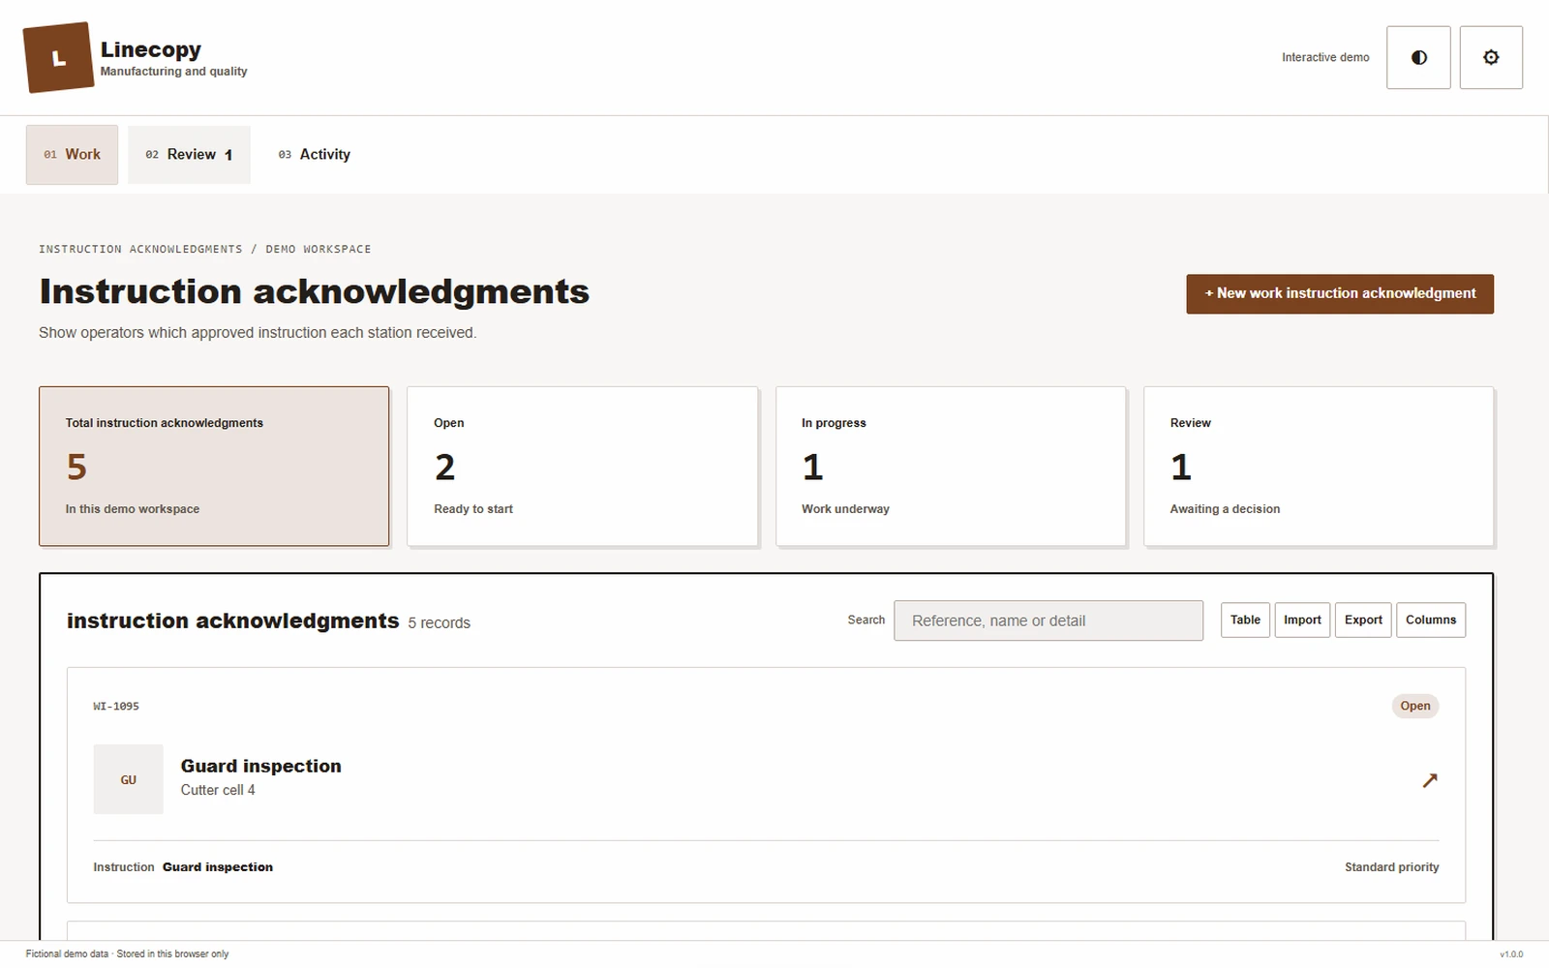
Task: Click the Export button
Action: (1363, 620)
